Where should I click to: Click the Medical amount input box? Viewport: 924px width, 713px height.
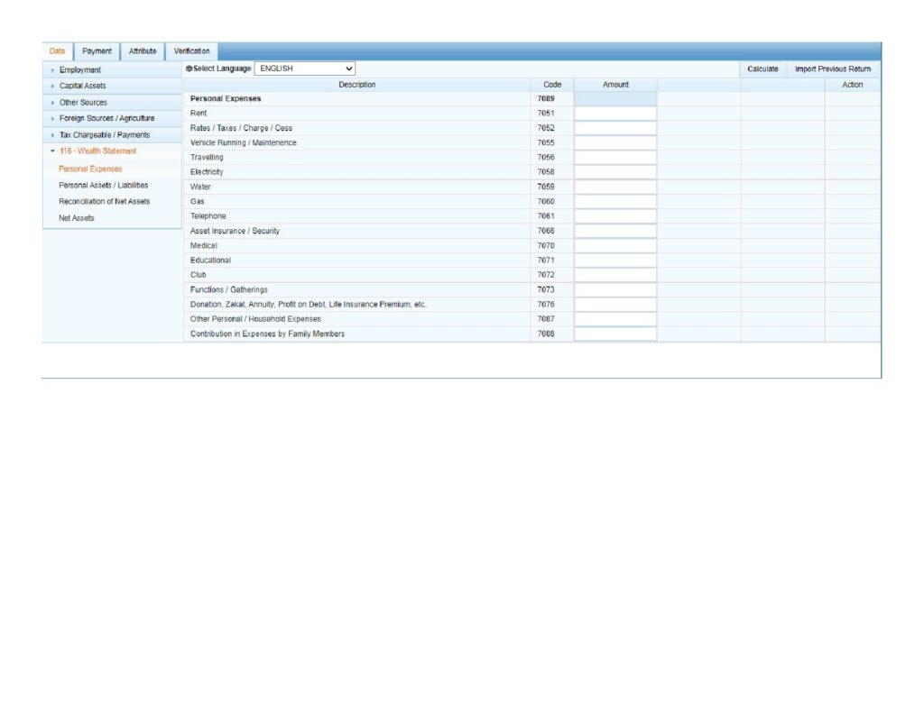(x=615, y=246)
